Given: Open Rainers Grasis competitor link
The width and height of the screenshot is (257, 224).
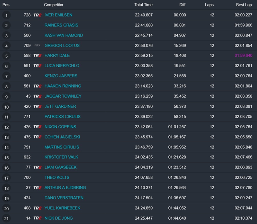Looking at the screenshot, I should point(61,25).
